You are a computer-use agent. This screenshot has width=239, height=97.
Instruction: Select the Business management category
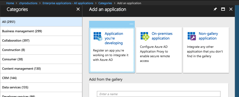click(x=41, y=31)
